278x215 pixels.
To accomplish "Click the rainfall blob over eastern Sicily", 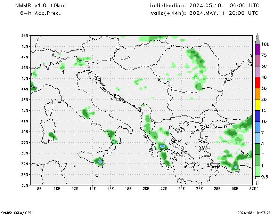I will point(99,161).
